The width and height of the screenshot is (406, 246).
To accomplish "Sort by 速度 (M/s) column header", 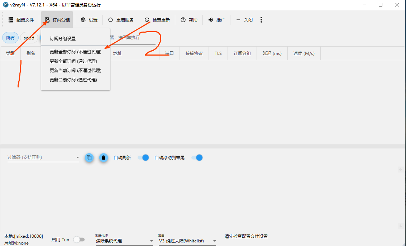I will pos(304,53).
